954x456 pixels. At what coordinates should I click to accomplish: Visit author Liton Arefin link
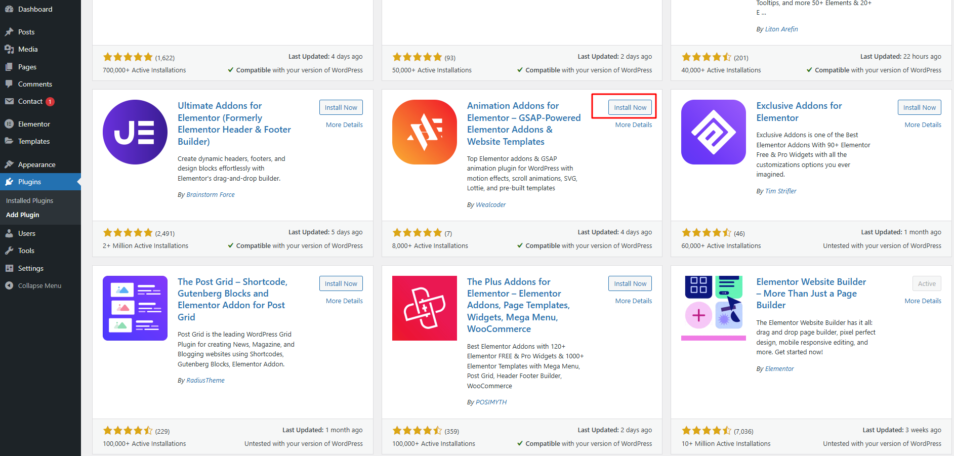[781, 29]
